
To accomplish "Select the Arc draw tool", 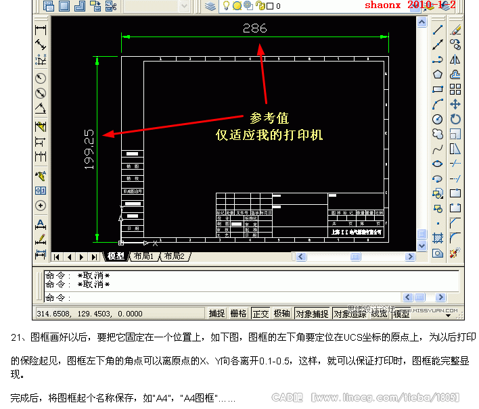I will point(438,104).
